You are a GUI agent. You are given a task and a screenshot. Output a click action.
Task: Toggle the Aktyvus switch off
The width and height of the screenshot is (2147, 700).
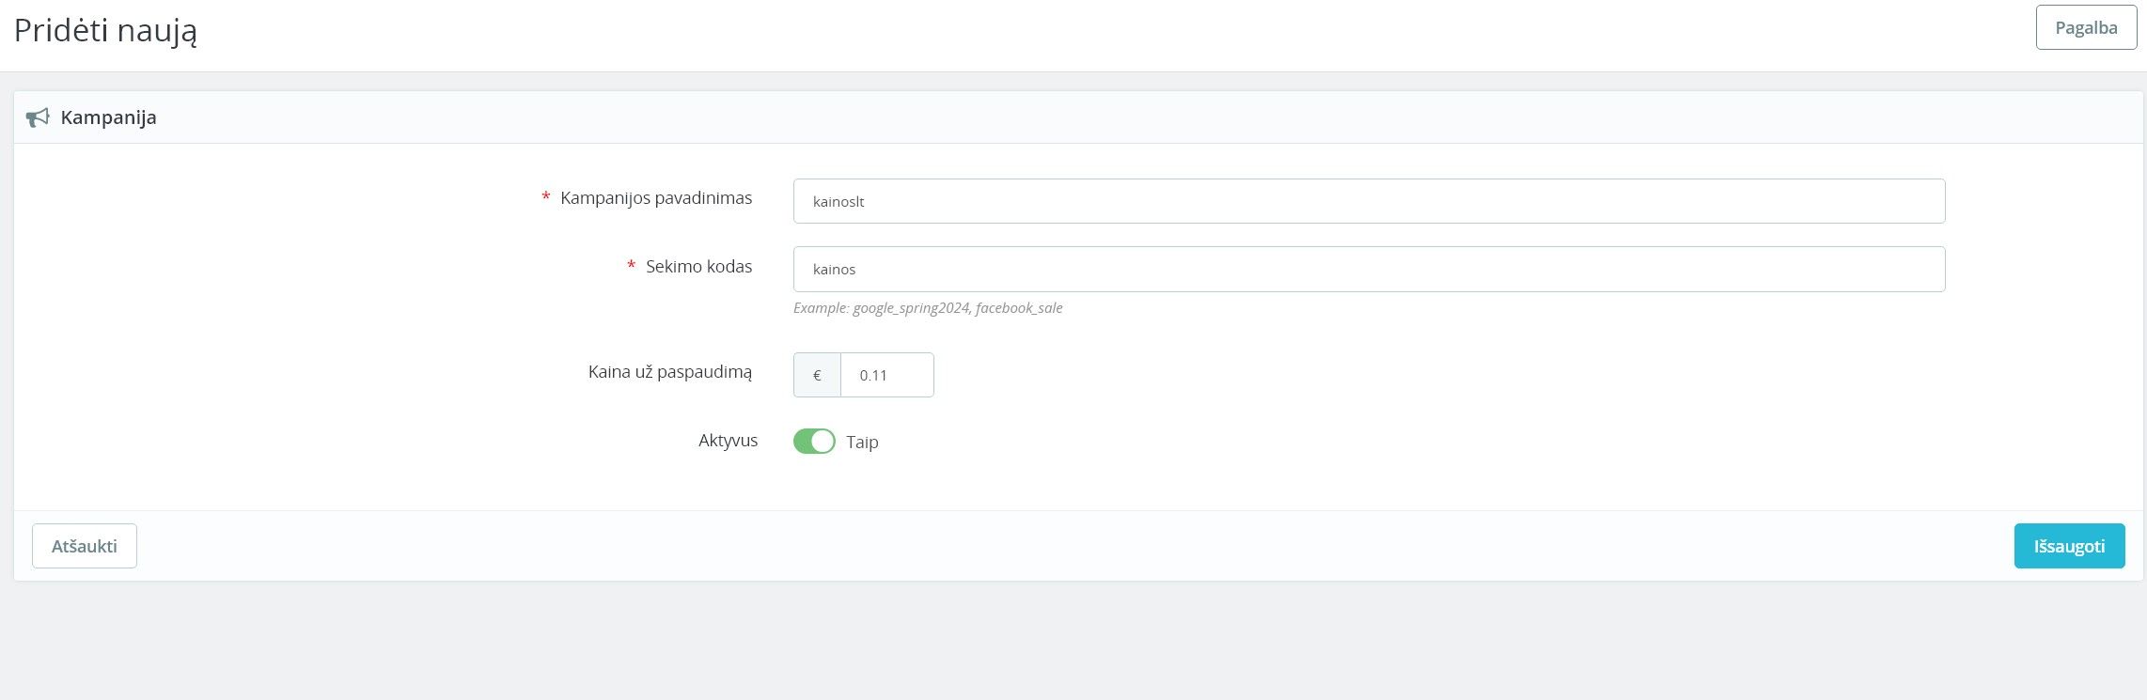[814, 442]
